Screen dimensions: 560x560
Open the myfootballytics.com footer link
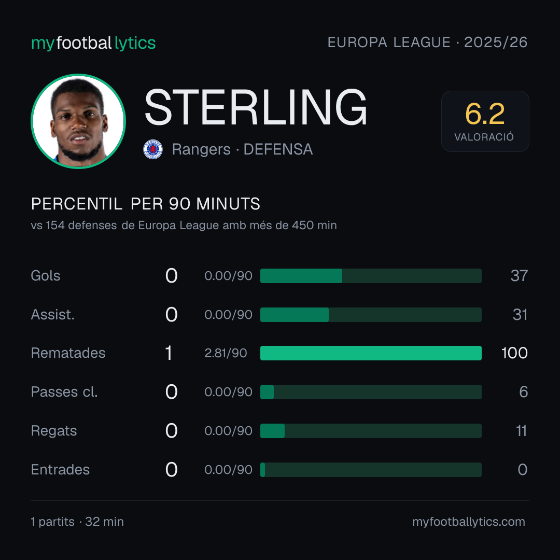pos(469,522)
